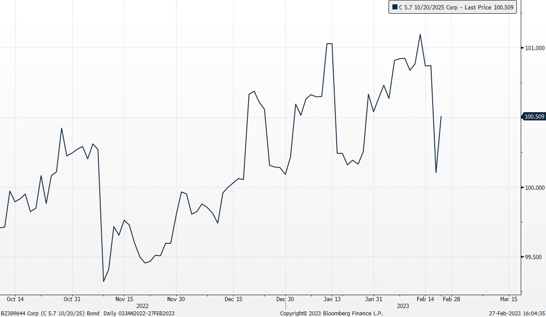Click the legend color square for C 5.7 bond
This screenshot has height=317, width=546.
395,7
